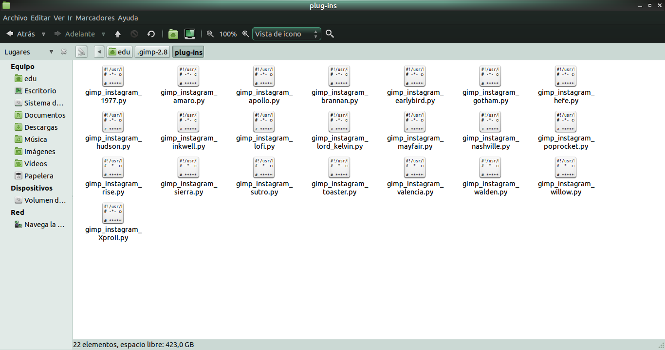This screenshot has height=350, width=665.
Task: Select the gimp_instagram_earlybird.py file icon
Action: 415,76
